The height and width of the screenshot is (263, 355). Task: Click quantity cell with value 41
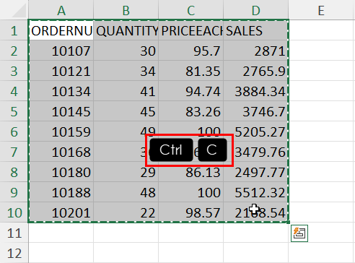pos(126,91)
